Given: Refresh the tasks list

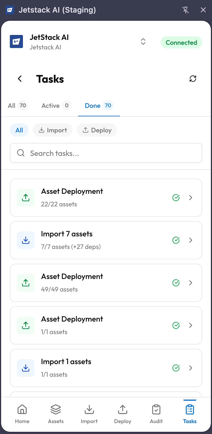Looking at the screenshot, I should pyautogui.click(x=193, y=79).
